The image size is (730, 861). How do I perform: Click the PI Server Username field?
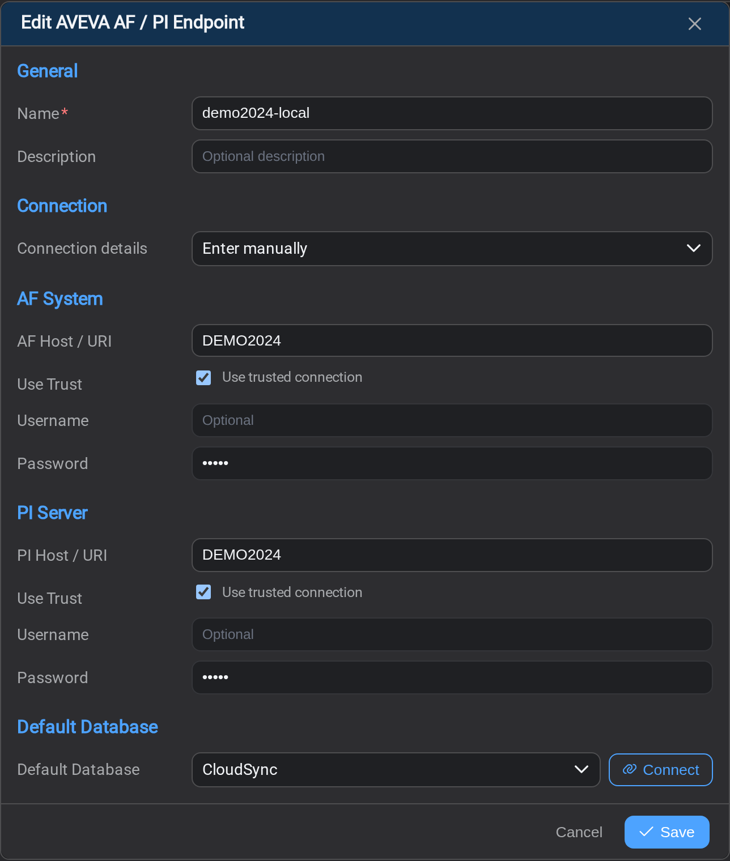coord(452,634)
